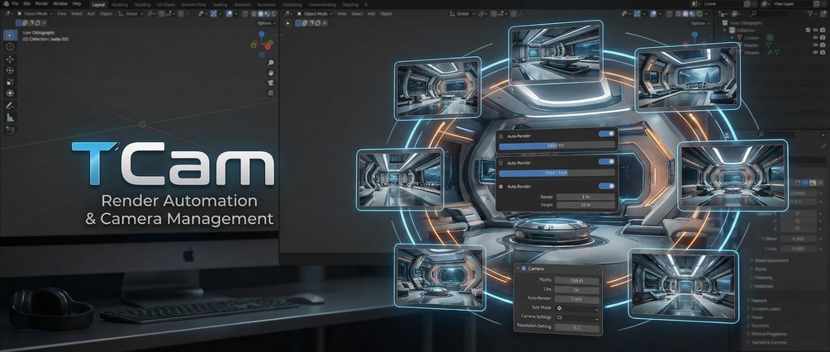Toggle the third Auto-Render switch above Rende field
The image size is (830, 352).
point(607,186)
